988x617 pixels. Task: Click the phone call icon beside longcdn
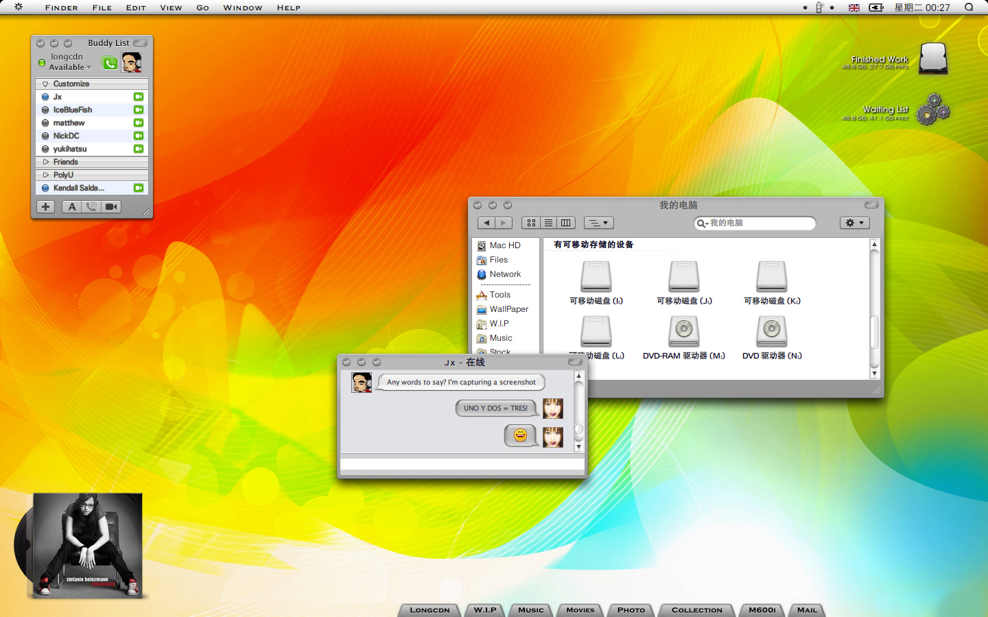110,63
